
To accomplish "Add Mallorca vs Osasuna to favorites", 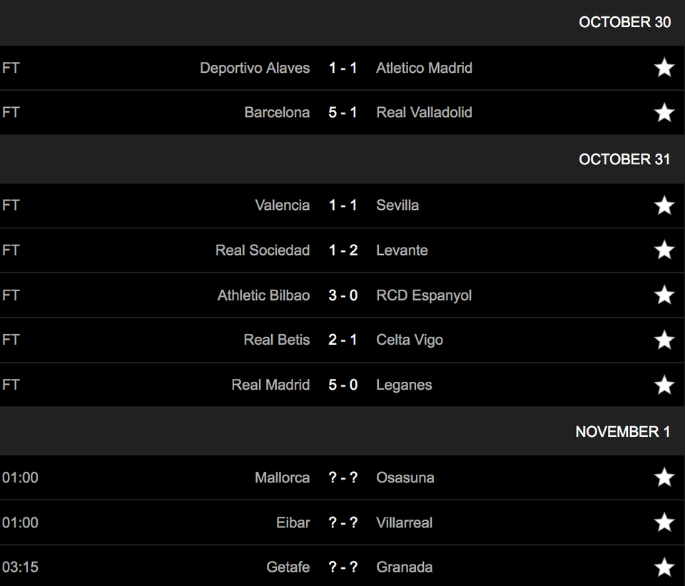I will [x=664, y=478].
